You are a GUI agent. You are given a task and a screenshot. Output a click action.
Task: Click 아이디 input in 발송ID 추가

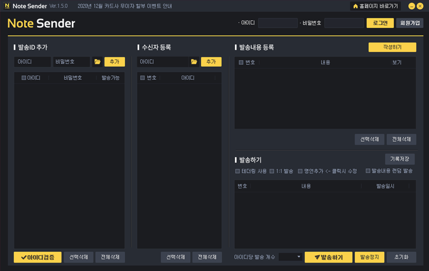click(32, 62)
